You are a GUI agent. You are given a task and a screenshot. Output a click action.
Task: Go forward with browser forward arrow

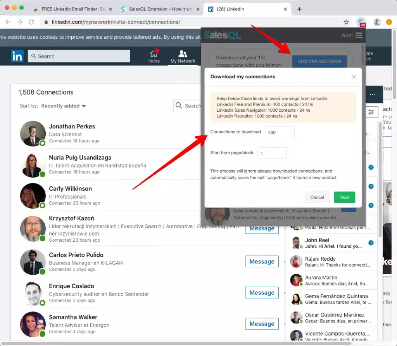(x=20, y=22)
